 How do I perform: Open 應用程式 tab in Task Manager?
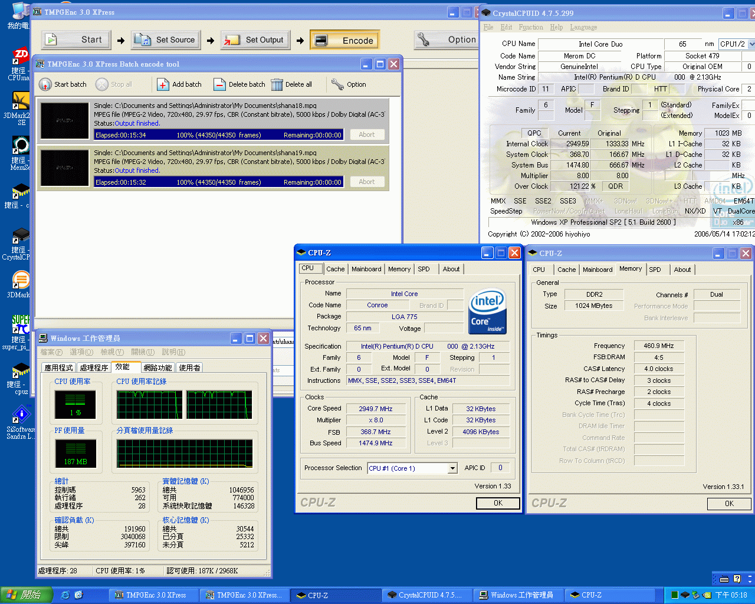59,367
